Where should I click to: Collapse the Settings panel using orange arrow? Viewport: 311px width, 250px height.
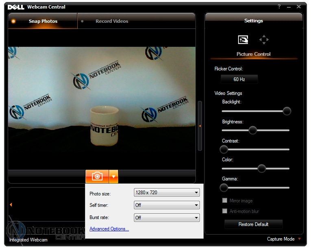point(200,126)
